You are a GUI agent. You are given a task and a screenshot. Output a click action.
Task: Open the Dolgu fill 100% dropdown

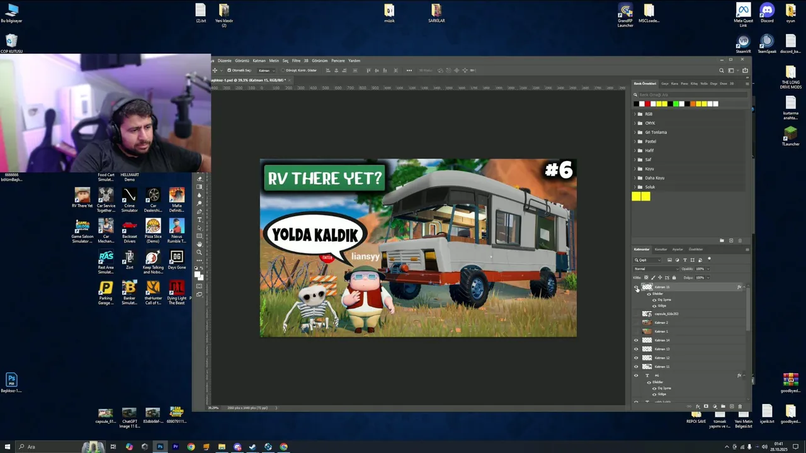click(x=708, y=277)
